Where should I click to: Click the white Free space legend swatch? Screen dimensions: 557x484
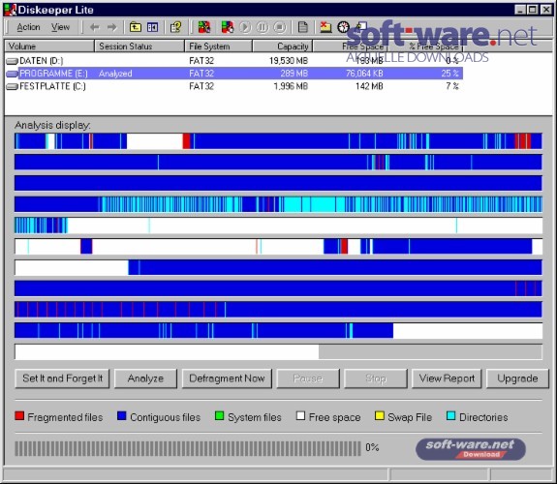(x=300, y=416)
